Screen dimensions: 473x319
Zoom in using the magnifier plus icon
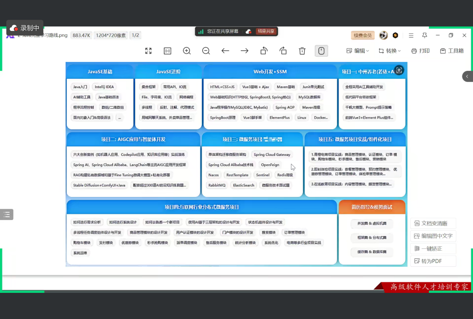[187, 51]
